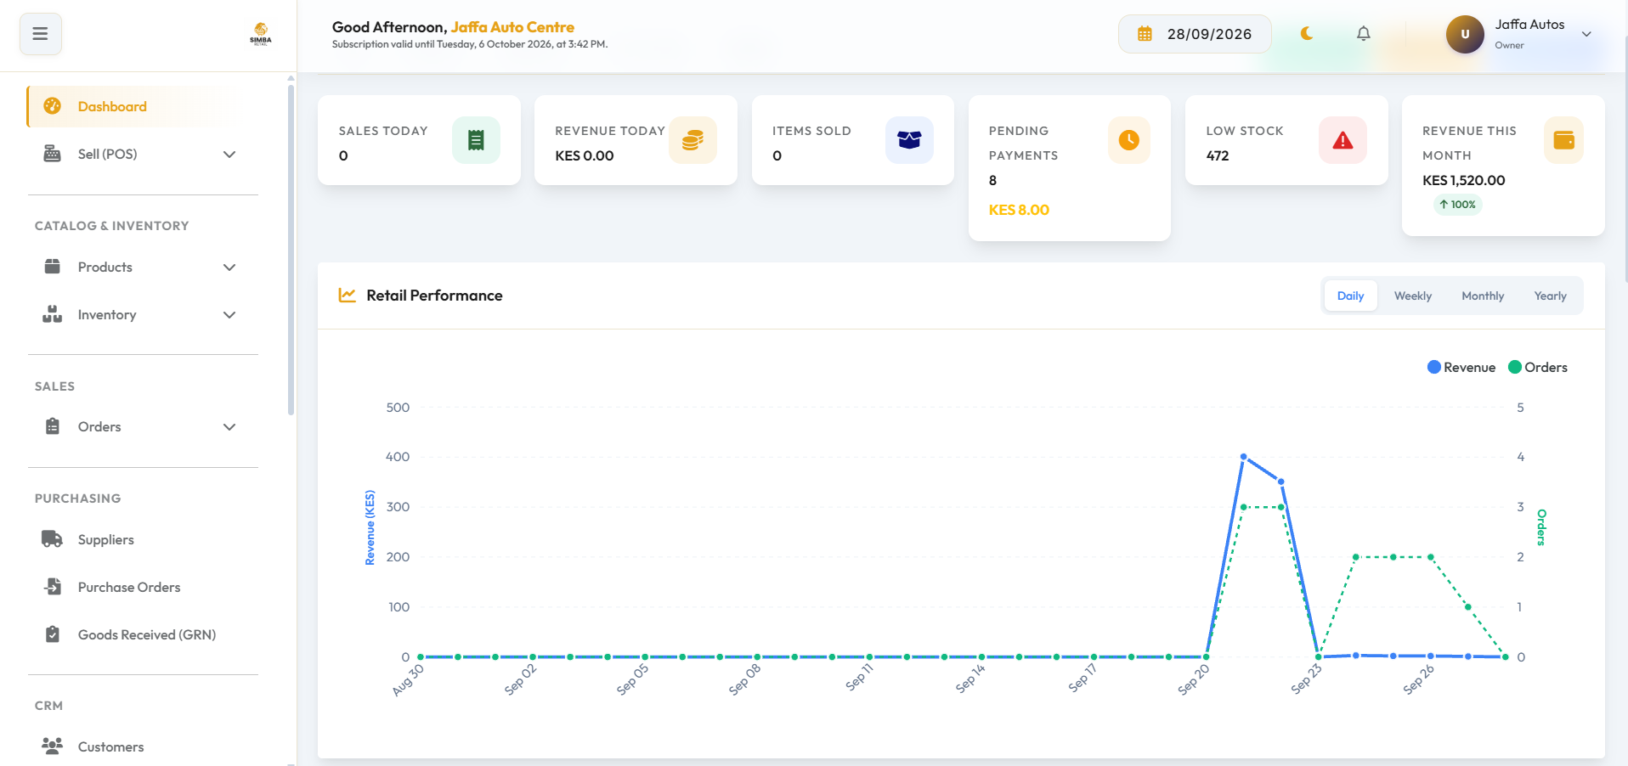
Task: Click the Customers people icon
Action: (53, 746)
